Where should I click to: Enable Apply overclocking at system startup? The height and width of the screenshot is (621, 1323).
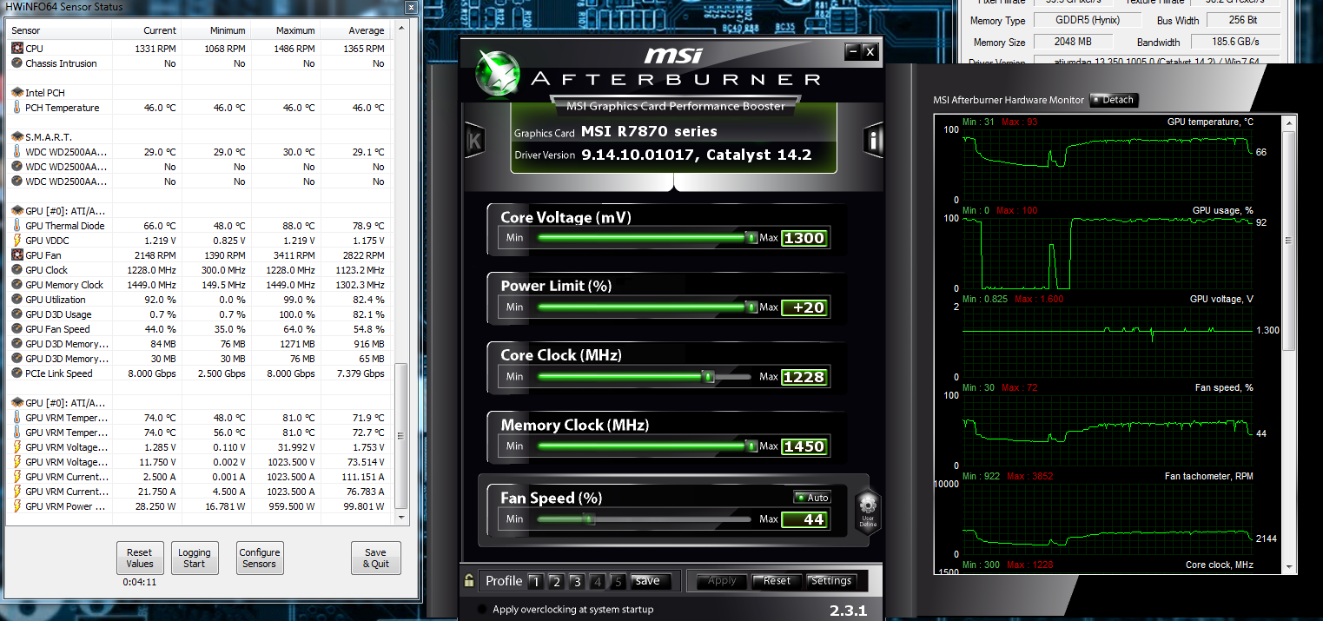483,609
